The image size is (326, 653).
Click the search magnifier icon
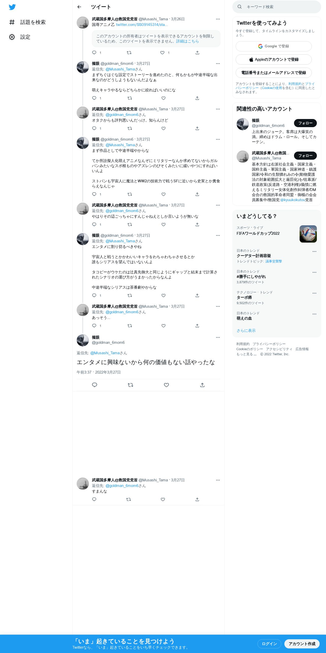click(x=239, y=7)
